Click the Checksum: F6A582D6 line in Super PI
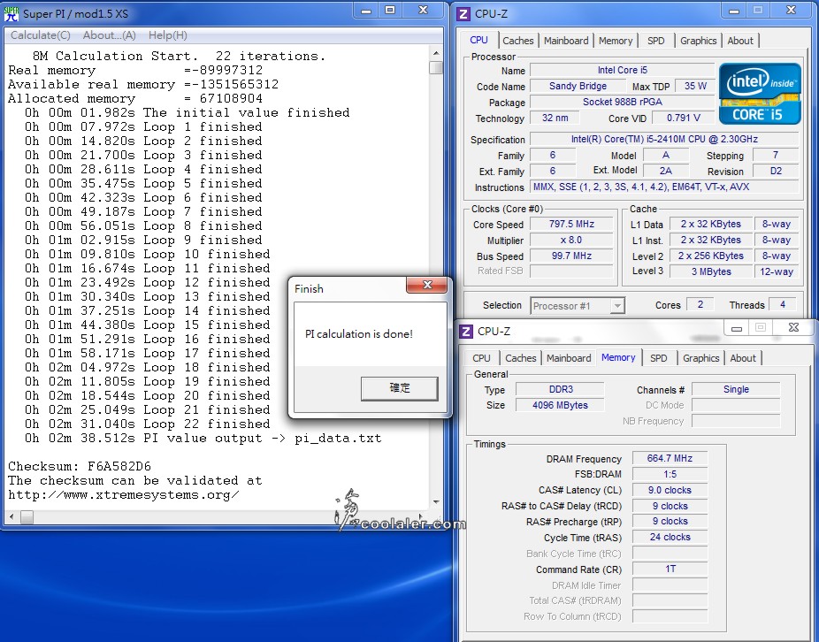The image size is (819, 642). pos(80,467)
